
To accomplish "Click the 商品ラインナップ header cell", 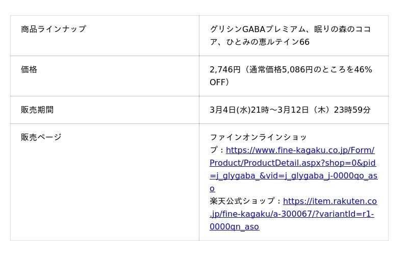I will coord(54,29).
